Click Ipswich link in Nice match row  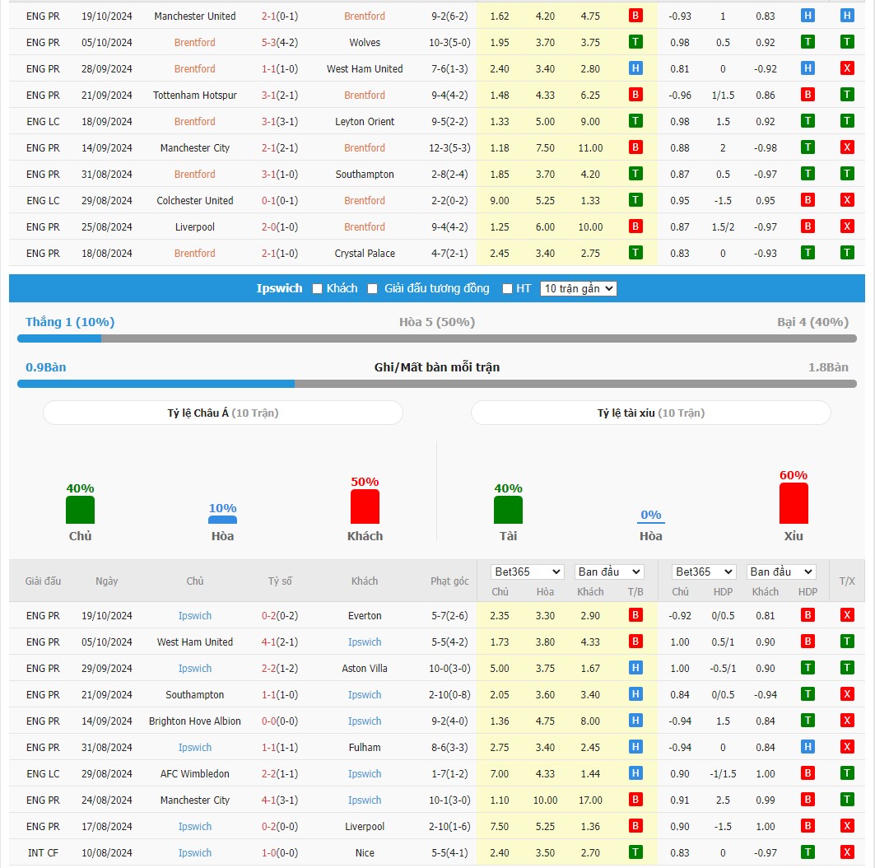(x=195, y=853)
